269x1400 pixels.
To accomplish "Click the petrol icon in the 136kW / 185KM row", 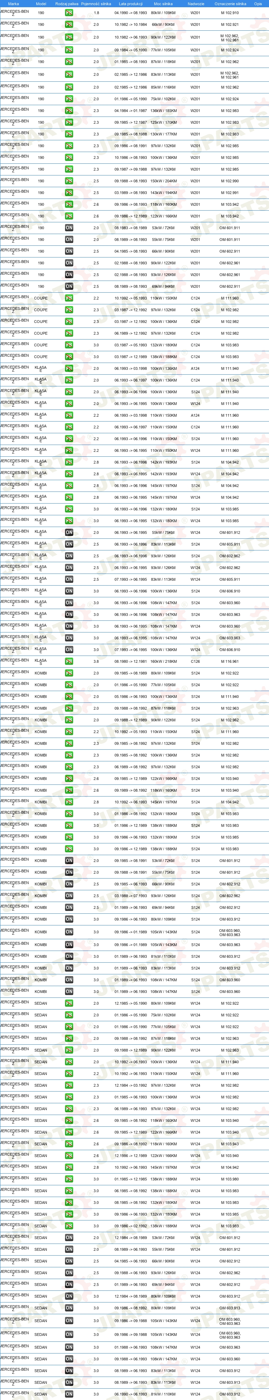I will point(69,111).
